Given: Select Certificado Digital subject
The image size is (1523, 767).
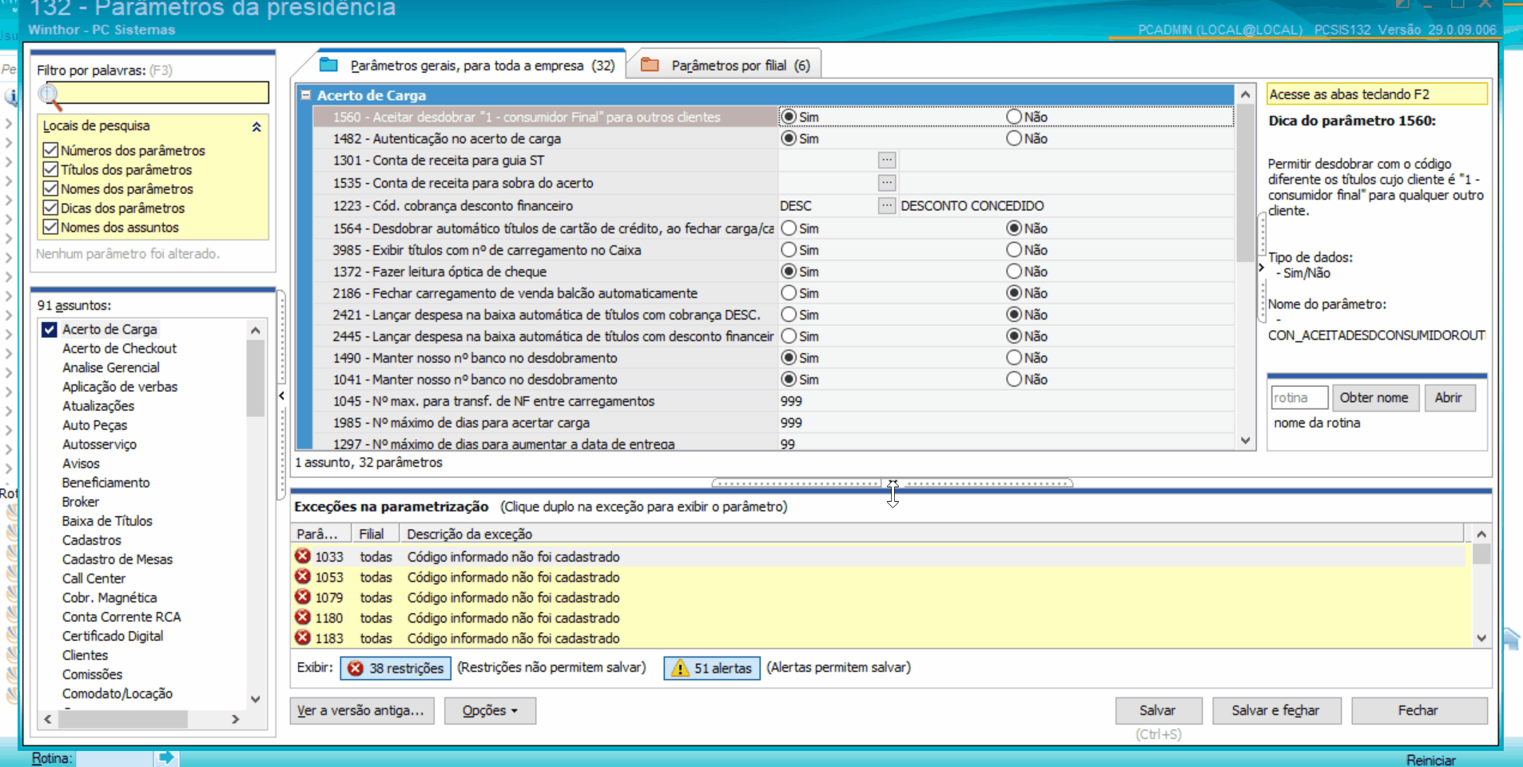Looking at the screenshot, I should (x=113, y=636).
